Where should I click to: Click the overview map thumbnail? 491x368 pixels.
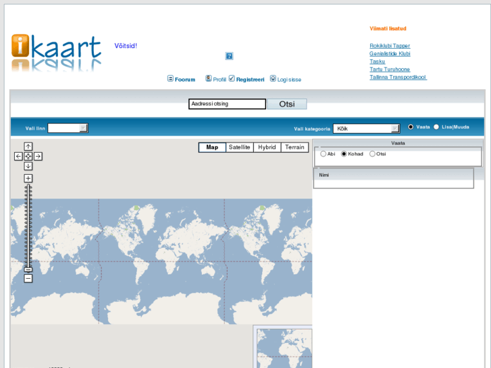point(284,348)
